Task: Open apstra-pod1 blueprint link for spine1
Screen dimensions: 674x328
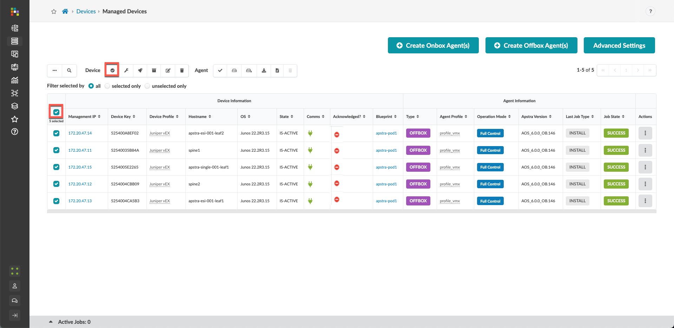Action: tap(386, 150)
